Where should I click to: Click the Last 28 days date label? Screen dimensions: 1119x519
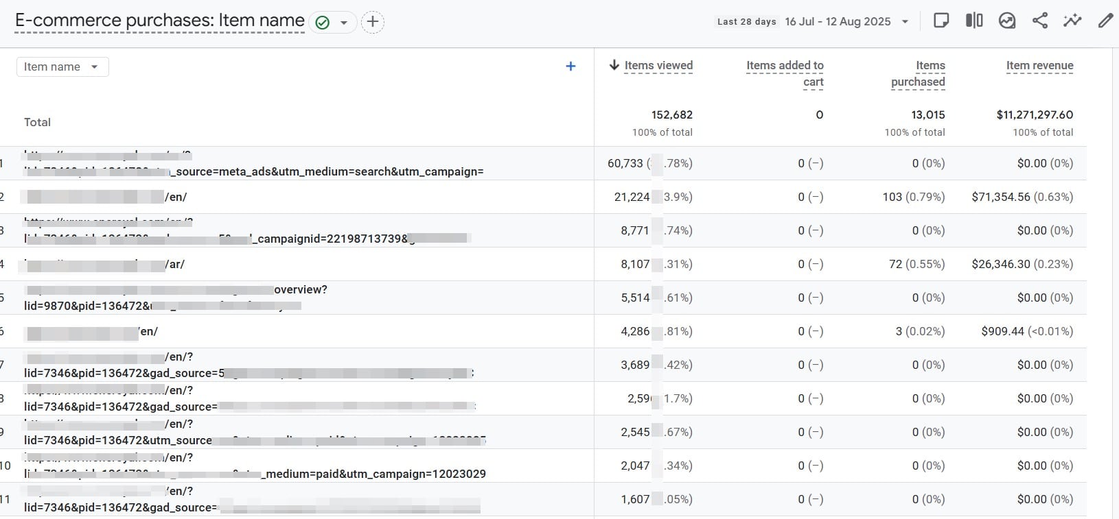click(x=746, y=22)
